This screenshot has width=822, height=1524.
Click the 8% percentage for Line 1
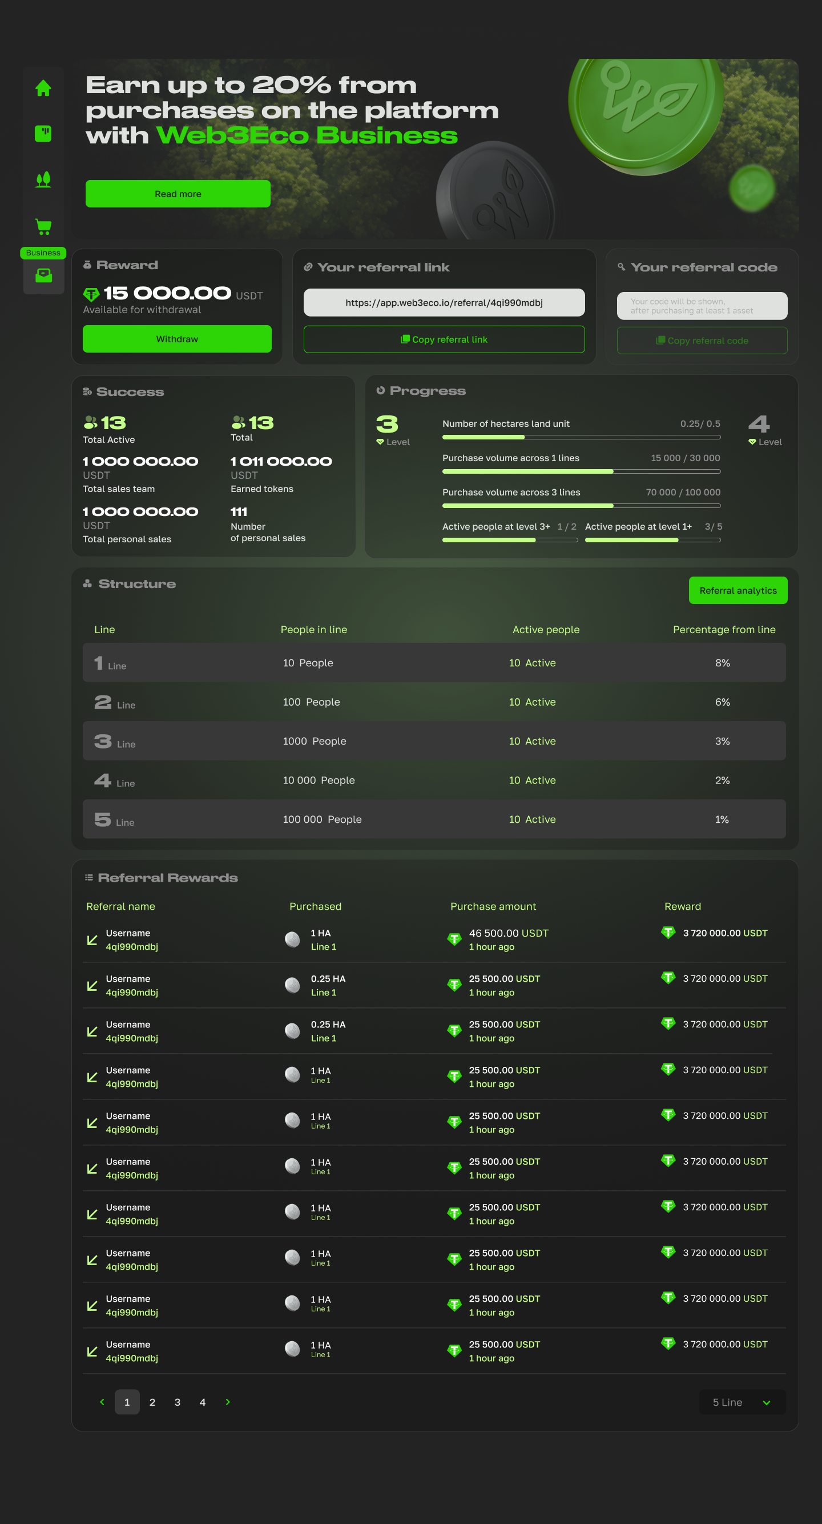click(722, 663)
